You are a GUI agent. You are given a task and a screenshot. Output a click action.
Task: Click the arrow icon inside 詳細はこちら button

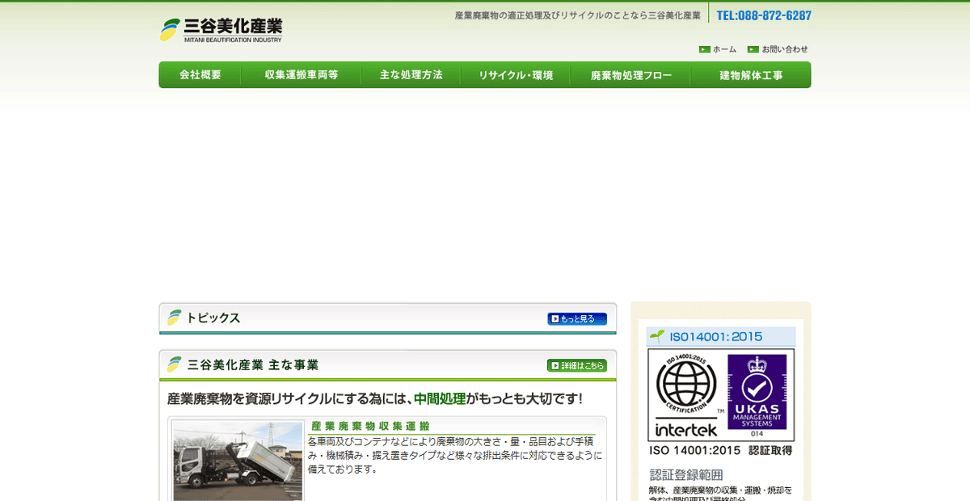click(x=554, y=365)
